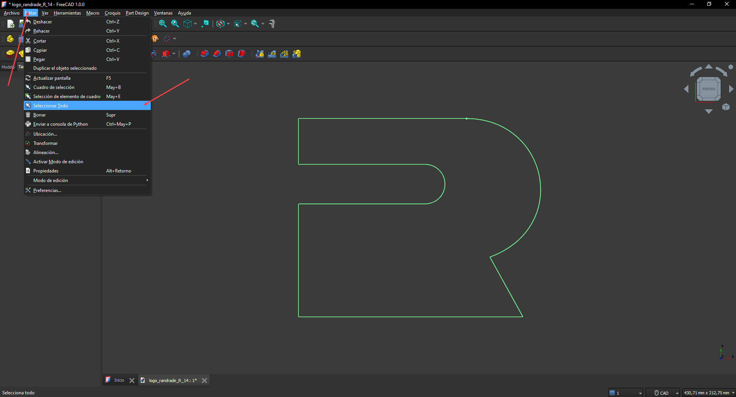Click navigation cube right arrow
The image size is (736, 397).
(x=731, y=89)
